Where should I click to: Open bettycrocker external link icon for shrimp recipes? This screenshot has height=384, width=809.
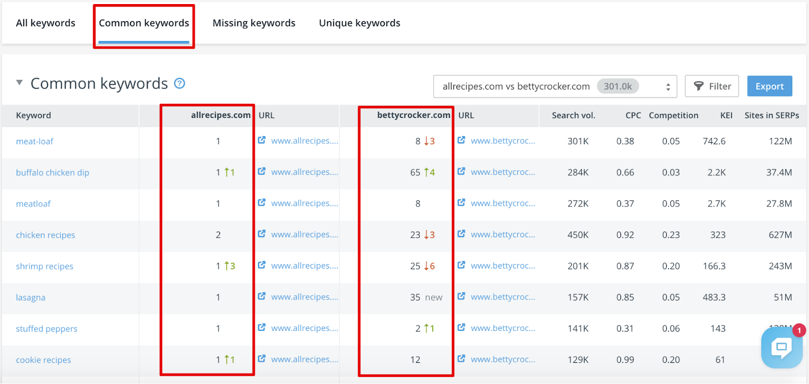click(461, 265)
